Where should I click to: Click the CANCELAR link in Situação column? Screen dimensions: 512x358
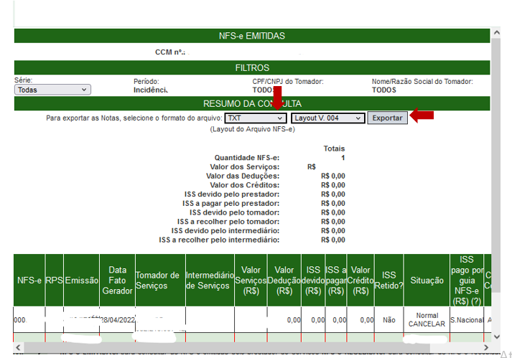click(427, 324)
